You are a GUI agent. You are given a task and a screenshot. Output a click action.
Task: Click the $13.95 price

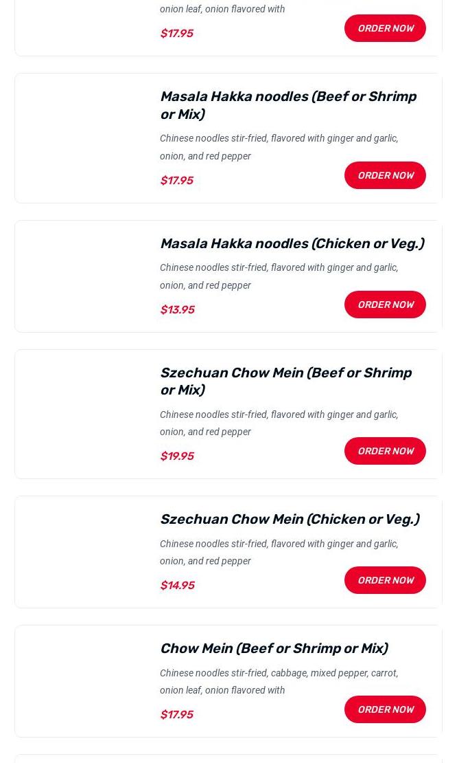pos(177,309)
